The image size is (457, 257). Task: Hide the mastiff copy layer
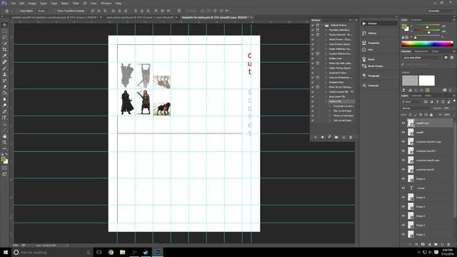(403, 123)
